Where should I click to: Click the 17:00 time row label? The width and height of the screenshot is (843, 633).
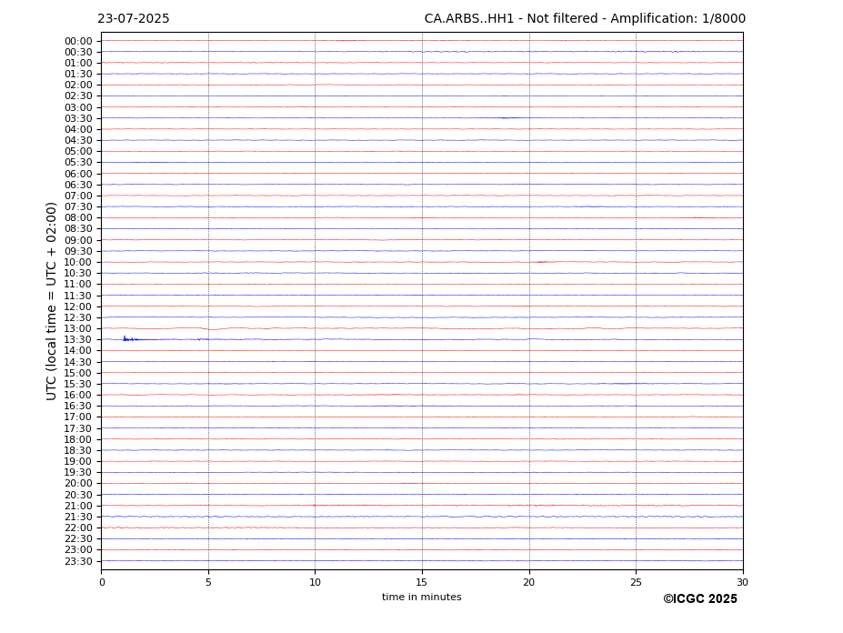78,417
